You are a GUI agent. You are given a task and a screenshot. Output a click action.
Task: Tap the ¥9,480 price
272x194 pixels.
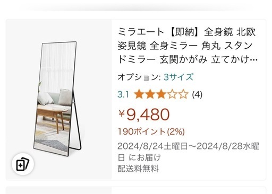pyautogui.click(x=144, y=114)
